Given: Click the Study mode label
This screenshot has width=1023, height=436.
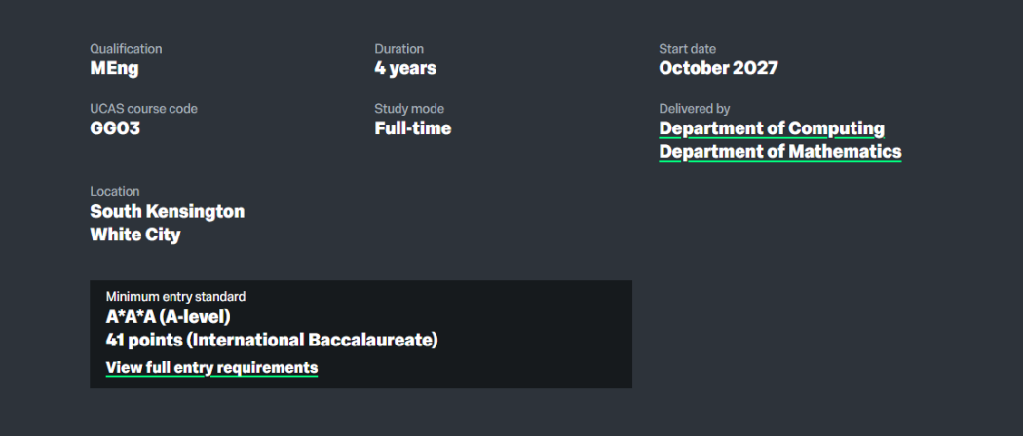Looking at the screenshot, I should pyautogui.click(x=408, y=109).
